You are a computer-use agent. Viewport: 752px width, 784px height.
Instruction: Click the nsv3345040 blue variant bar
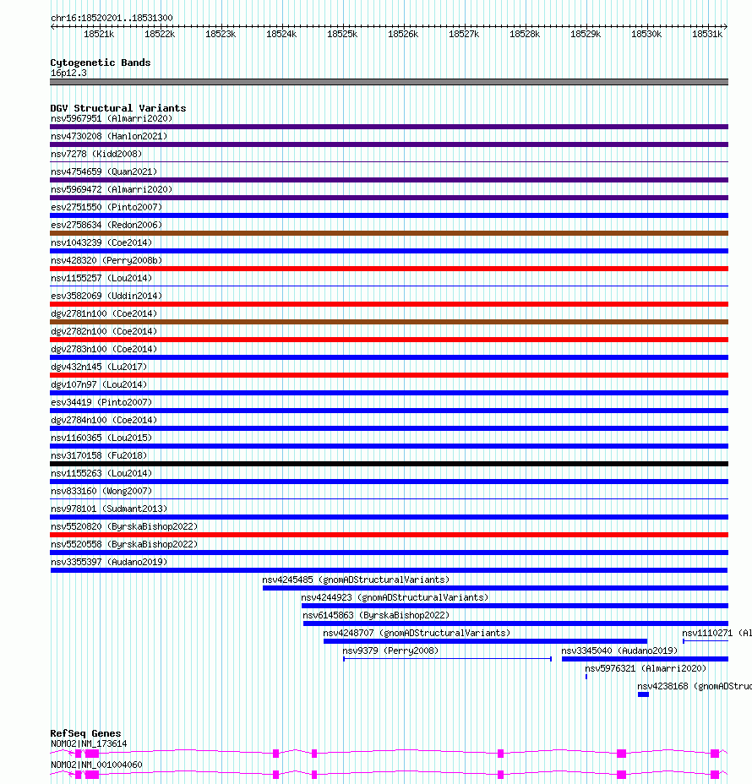tap(645, 659)
